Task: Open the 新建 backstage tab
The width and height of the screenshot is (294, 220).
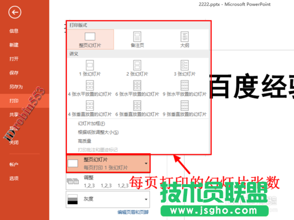Action: (14, 45)
